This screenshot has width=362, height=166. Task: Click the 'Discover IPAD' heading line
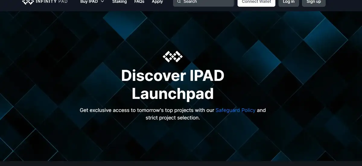173,75
